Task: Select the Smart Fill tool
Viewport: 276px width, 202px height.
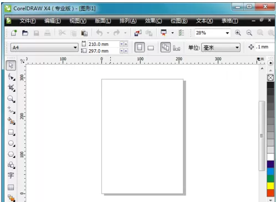Action: 11,121
